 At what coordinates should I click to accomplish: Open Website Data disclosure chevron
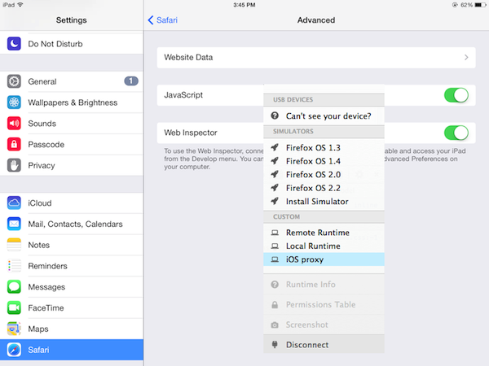tap(466, 58)
